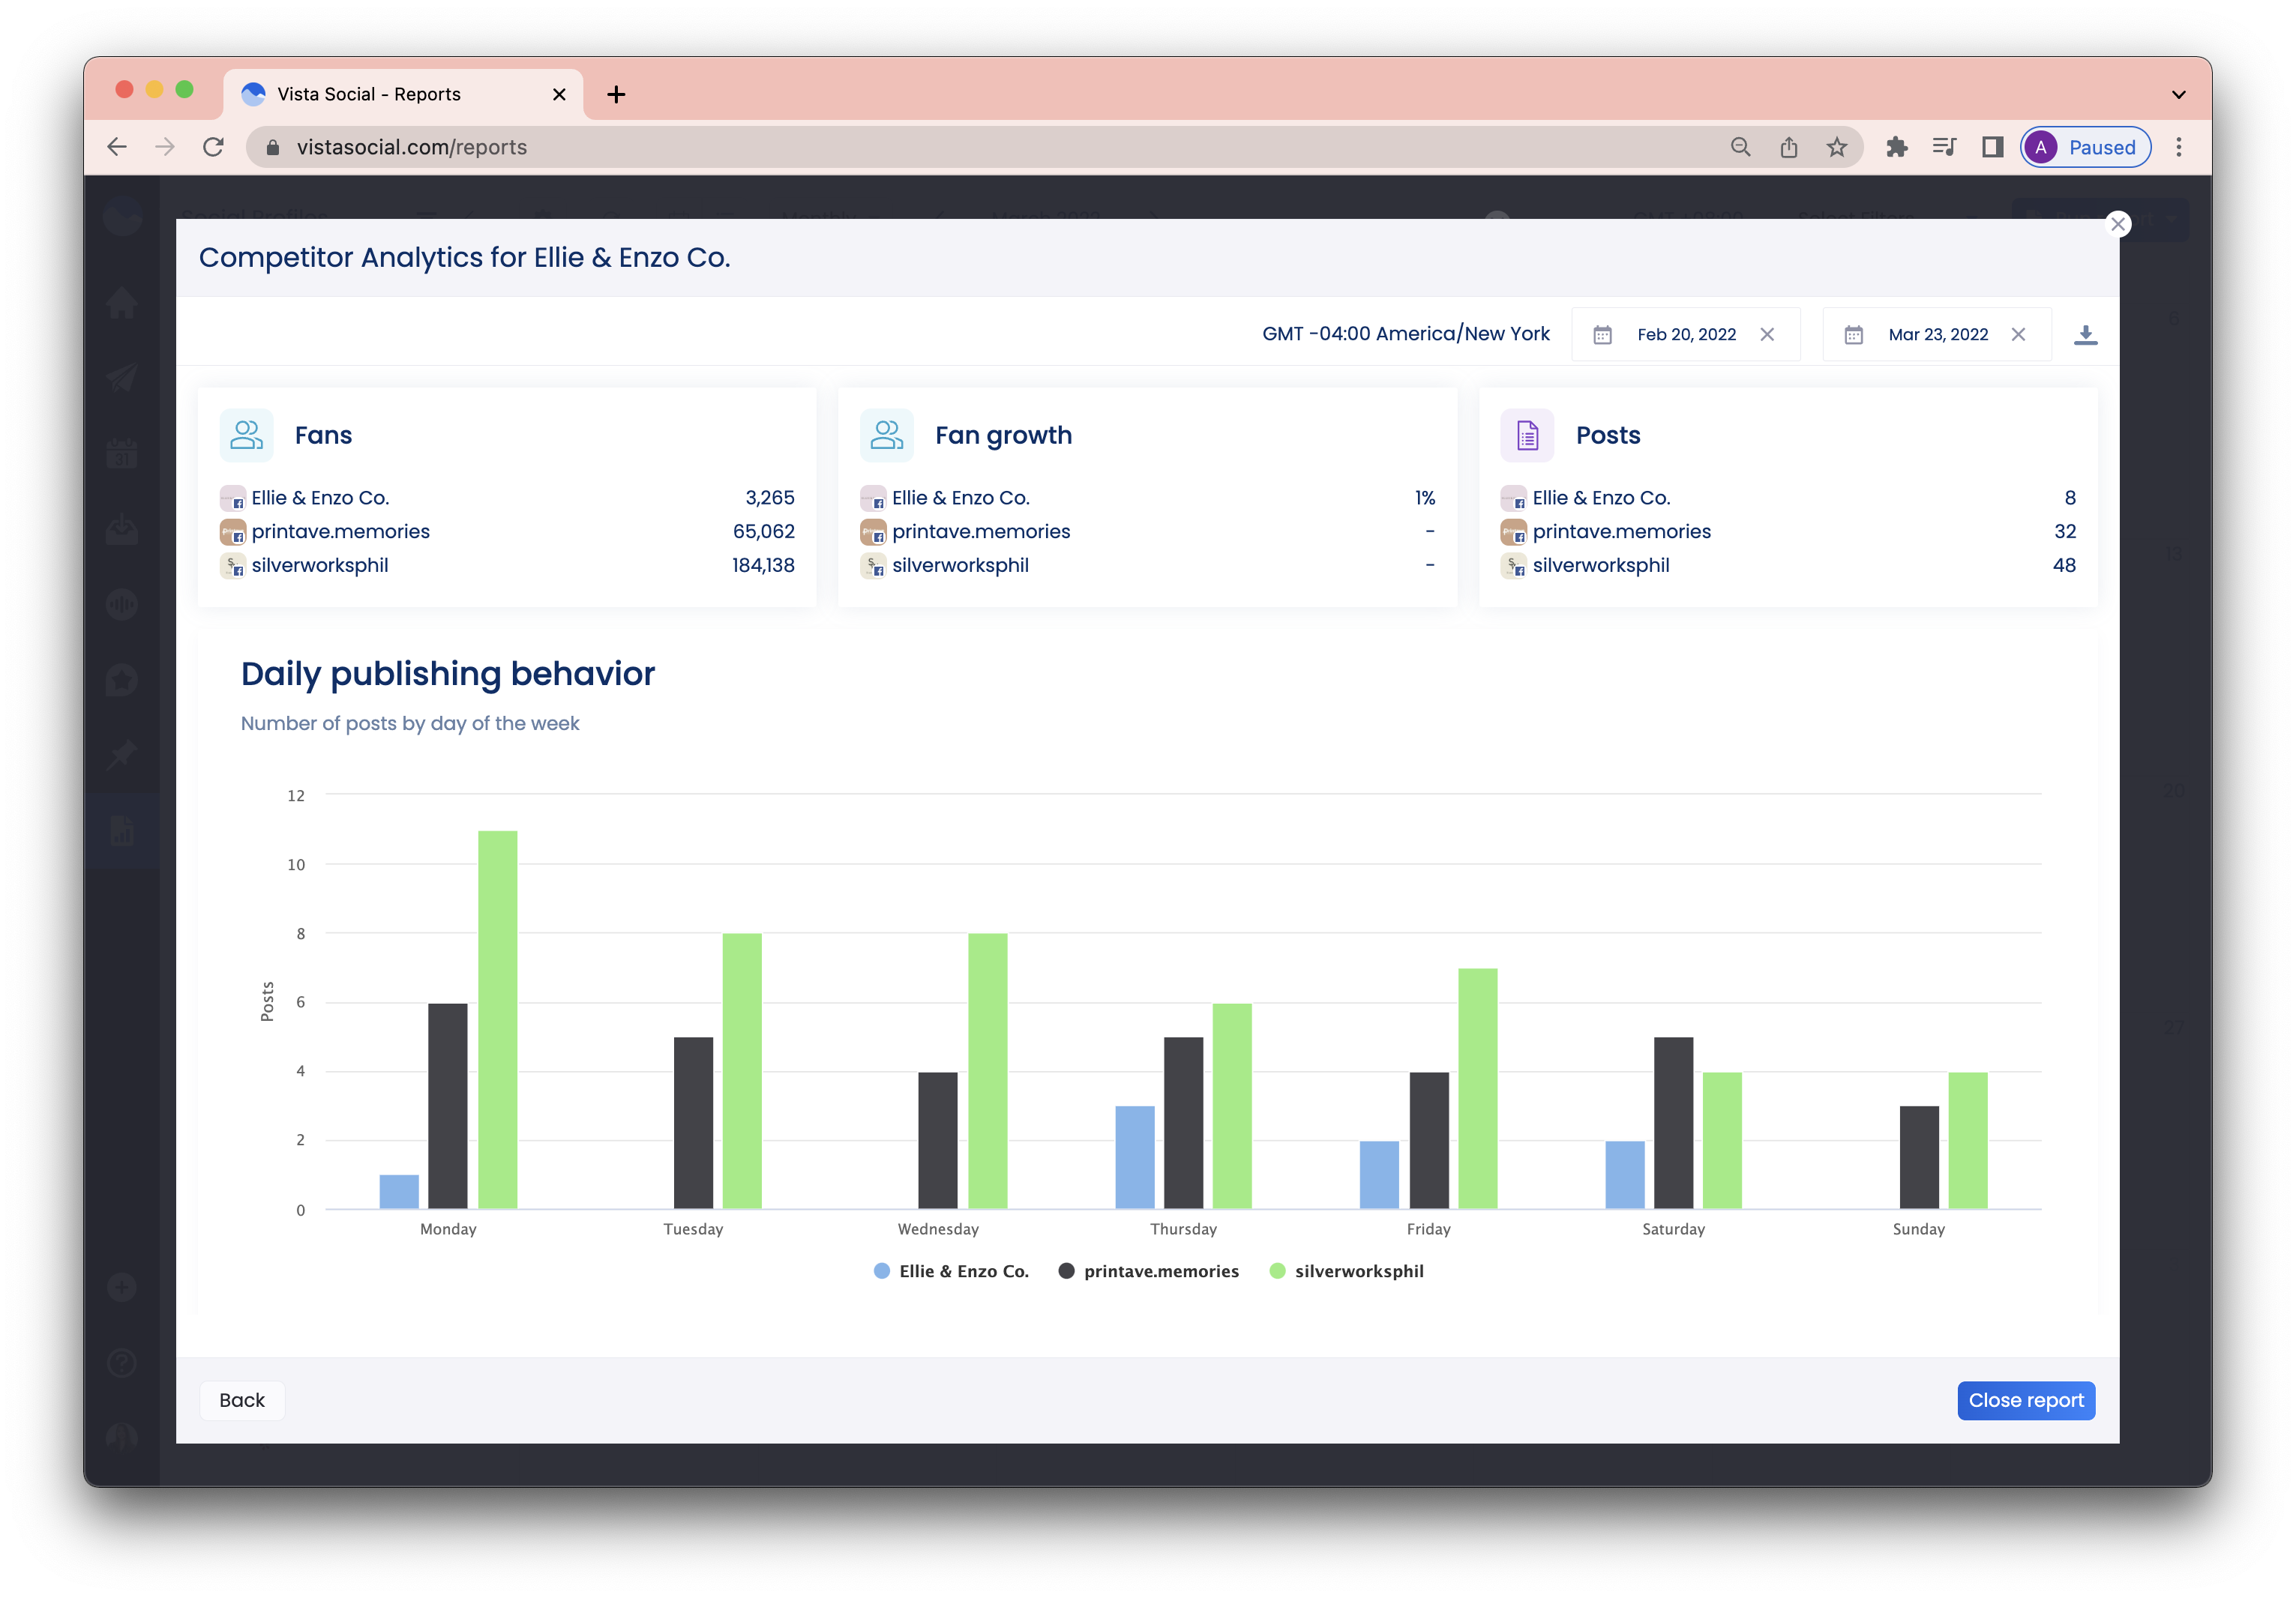
Task: Open Home in dimmed left sidebar
Action: pyautogui.click(x=122, y=302)
